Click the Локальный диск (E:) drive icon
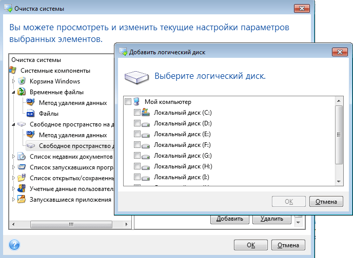 146,135
